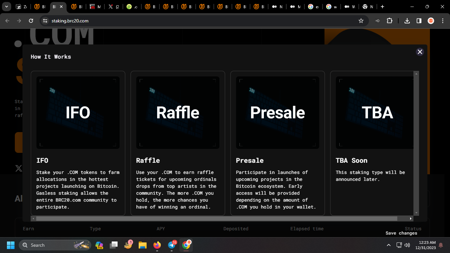Image resolution: width=450 pixels, height=253 pixels.
Task: Click the 'Earn' column header
Action: (x=28, y=229)
